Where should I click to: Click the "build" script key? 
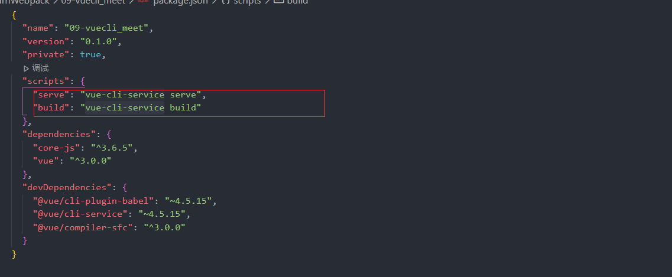(x=51, y=107)
